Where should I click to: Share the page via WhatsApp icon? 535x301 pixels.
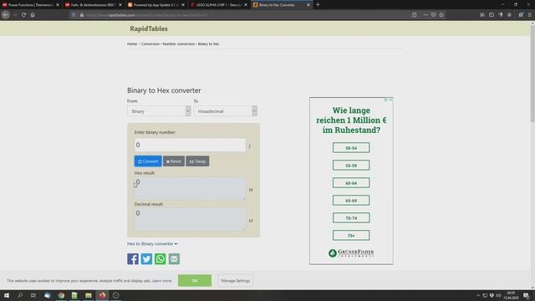tap(160, 258)
